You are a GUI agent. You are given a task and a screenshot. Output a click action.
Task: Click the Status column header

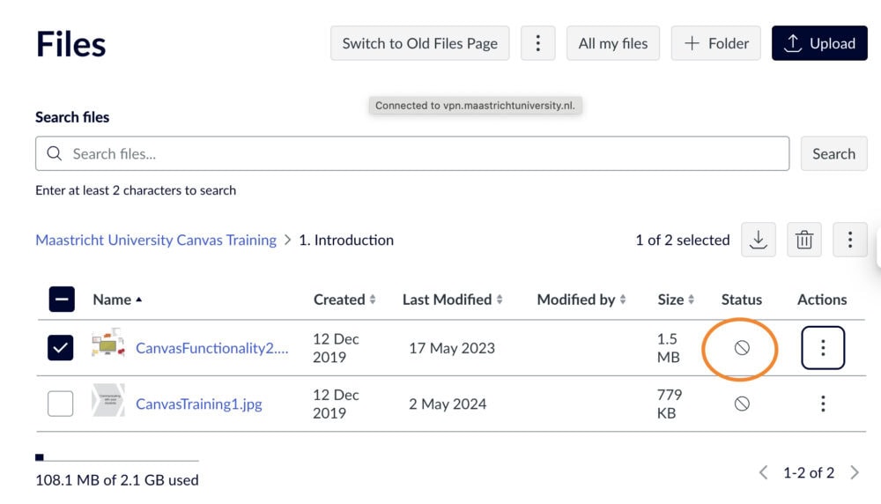click(742, 300)
